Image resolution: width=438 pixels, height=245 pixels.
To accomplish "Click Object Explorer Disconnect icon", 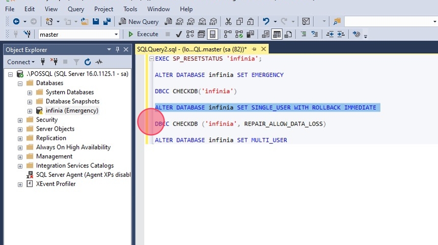I will coord(54,62).
